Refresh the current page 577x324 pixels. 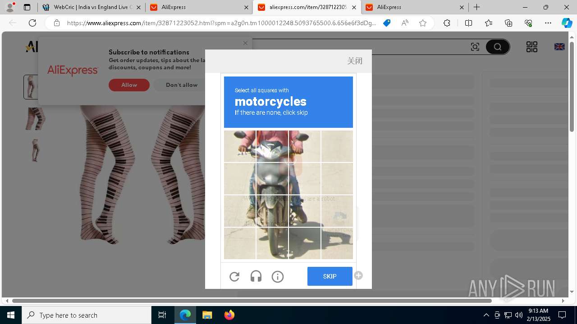(32, 23)
